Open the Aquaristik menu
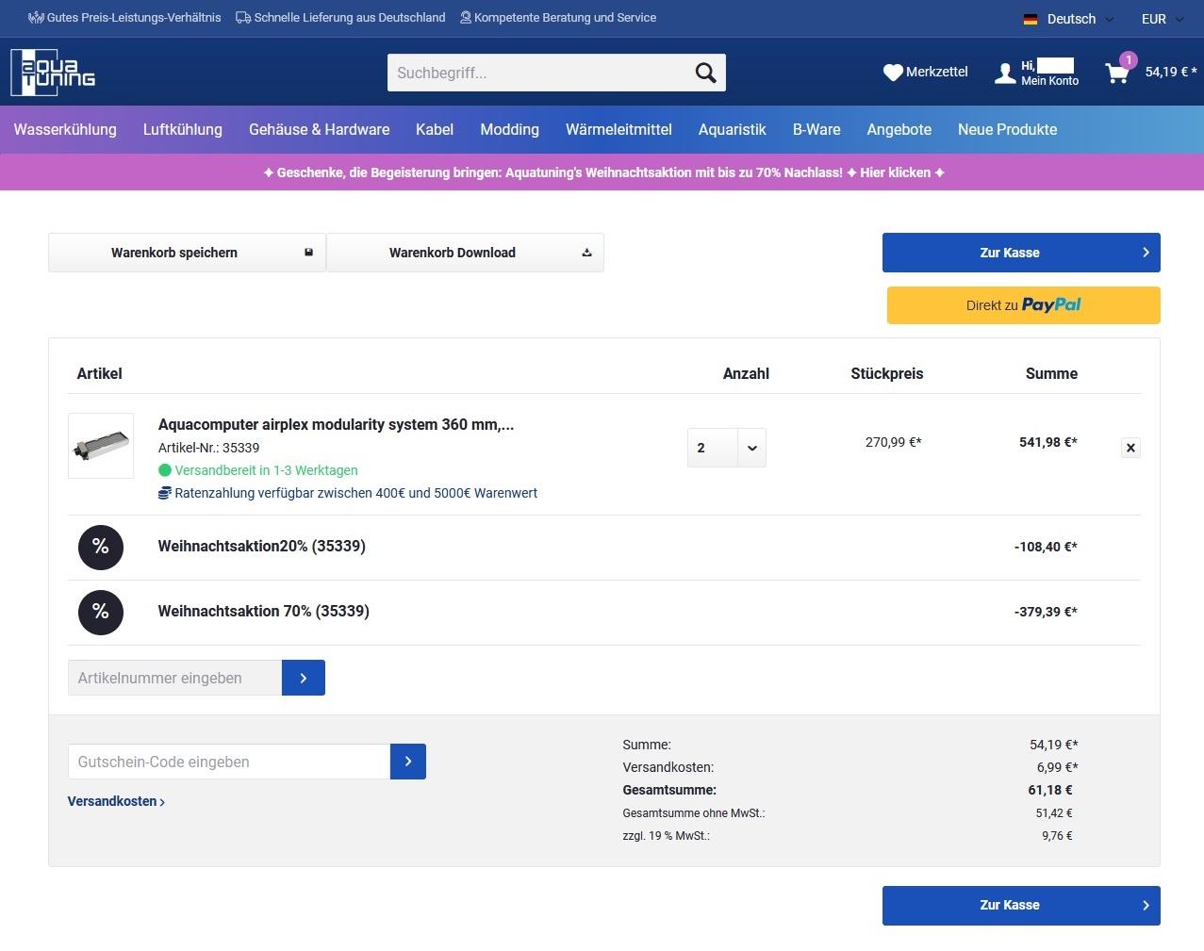The height and width of the screenshot is (951, 1204). coord(732,130)
